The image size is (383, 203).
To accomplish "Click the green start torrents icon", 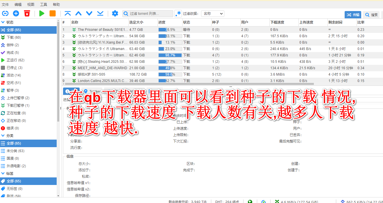I will (x=42, y=13).
